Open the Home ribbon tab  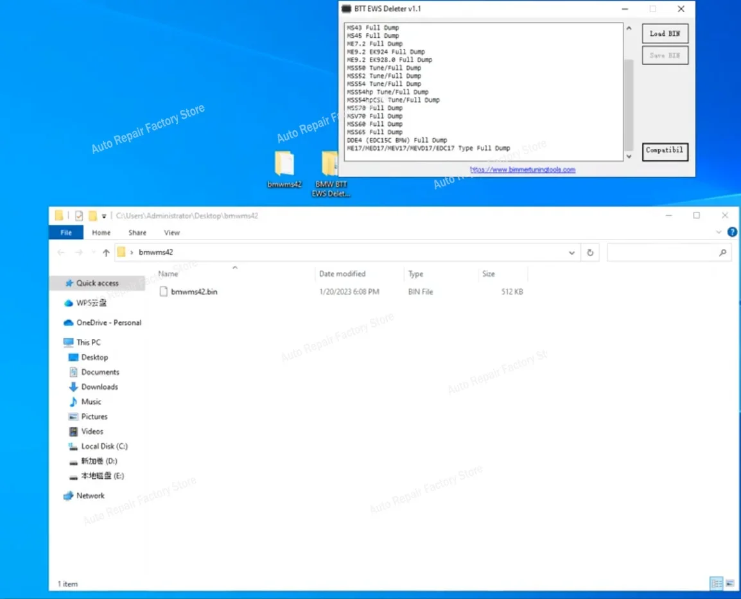(101, 232)
